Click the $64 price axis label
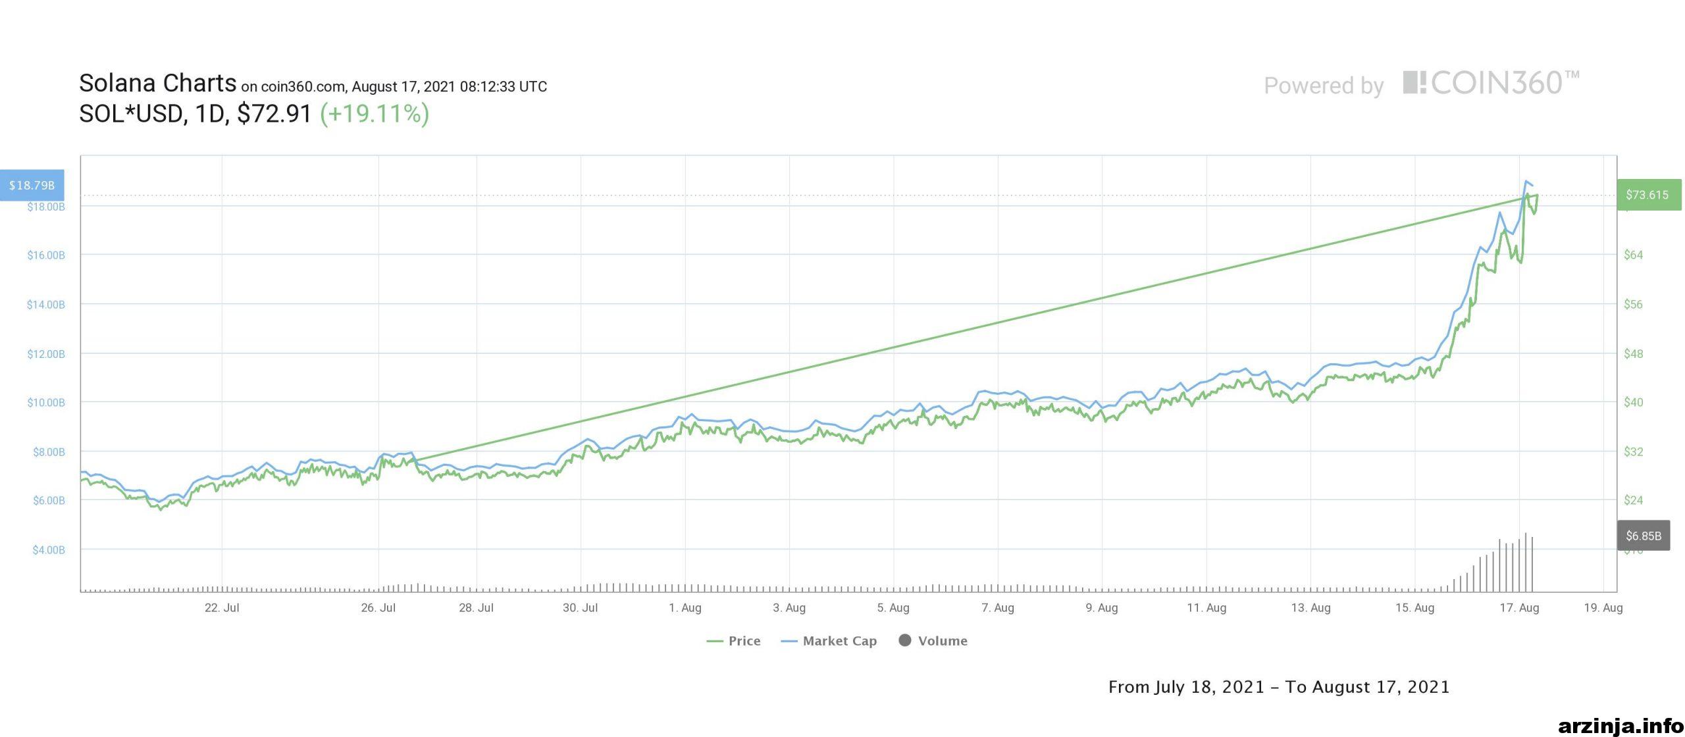1685x737 pixels. 1633,255
